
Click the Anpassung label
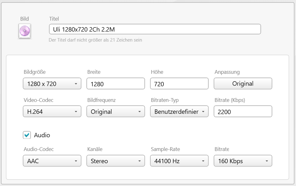227,72
